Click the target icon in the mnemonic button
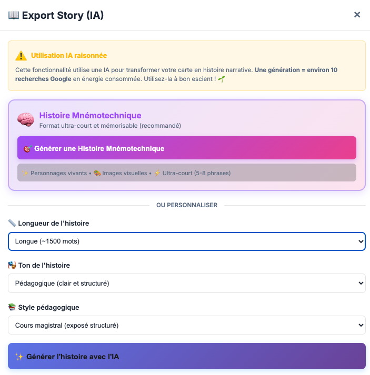The height and width of the screenshot is (375, 370). pyautogui.click(x=27, y=148)
